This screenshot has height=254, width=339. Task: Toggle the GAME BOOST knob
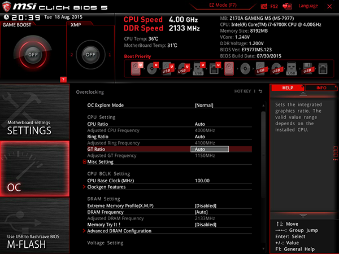coord(33,55)
